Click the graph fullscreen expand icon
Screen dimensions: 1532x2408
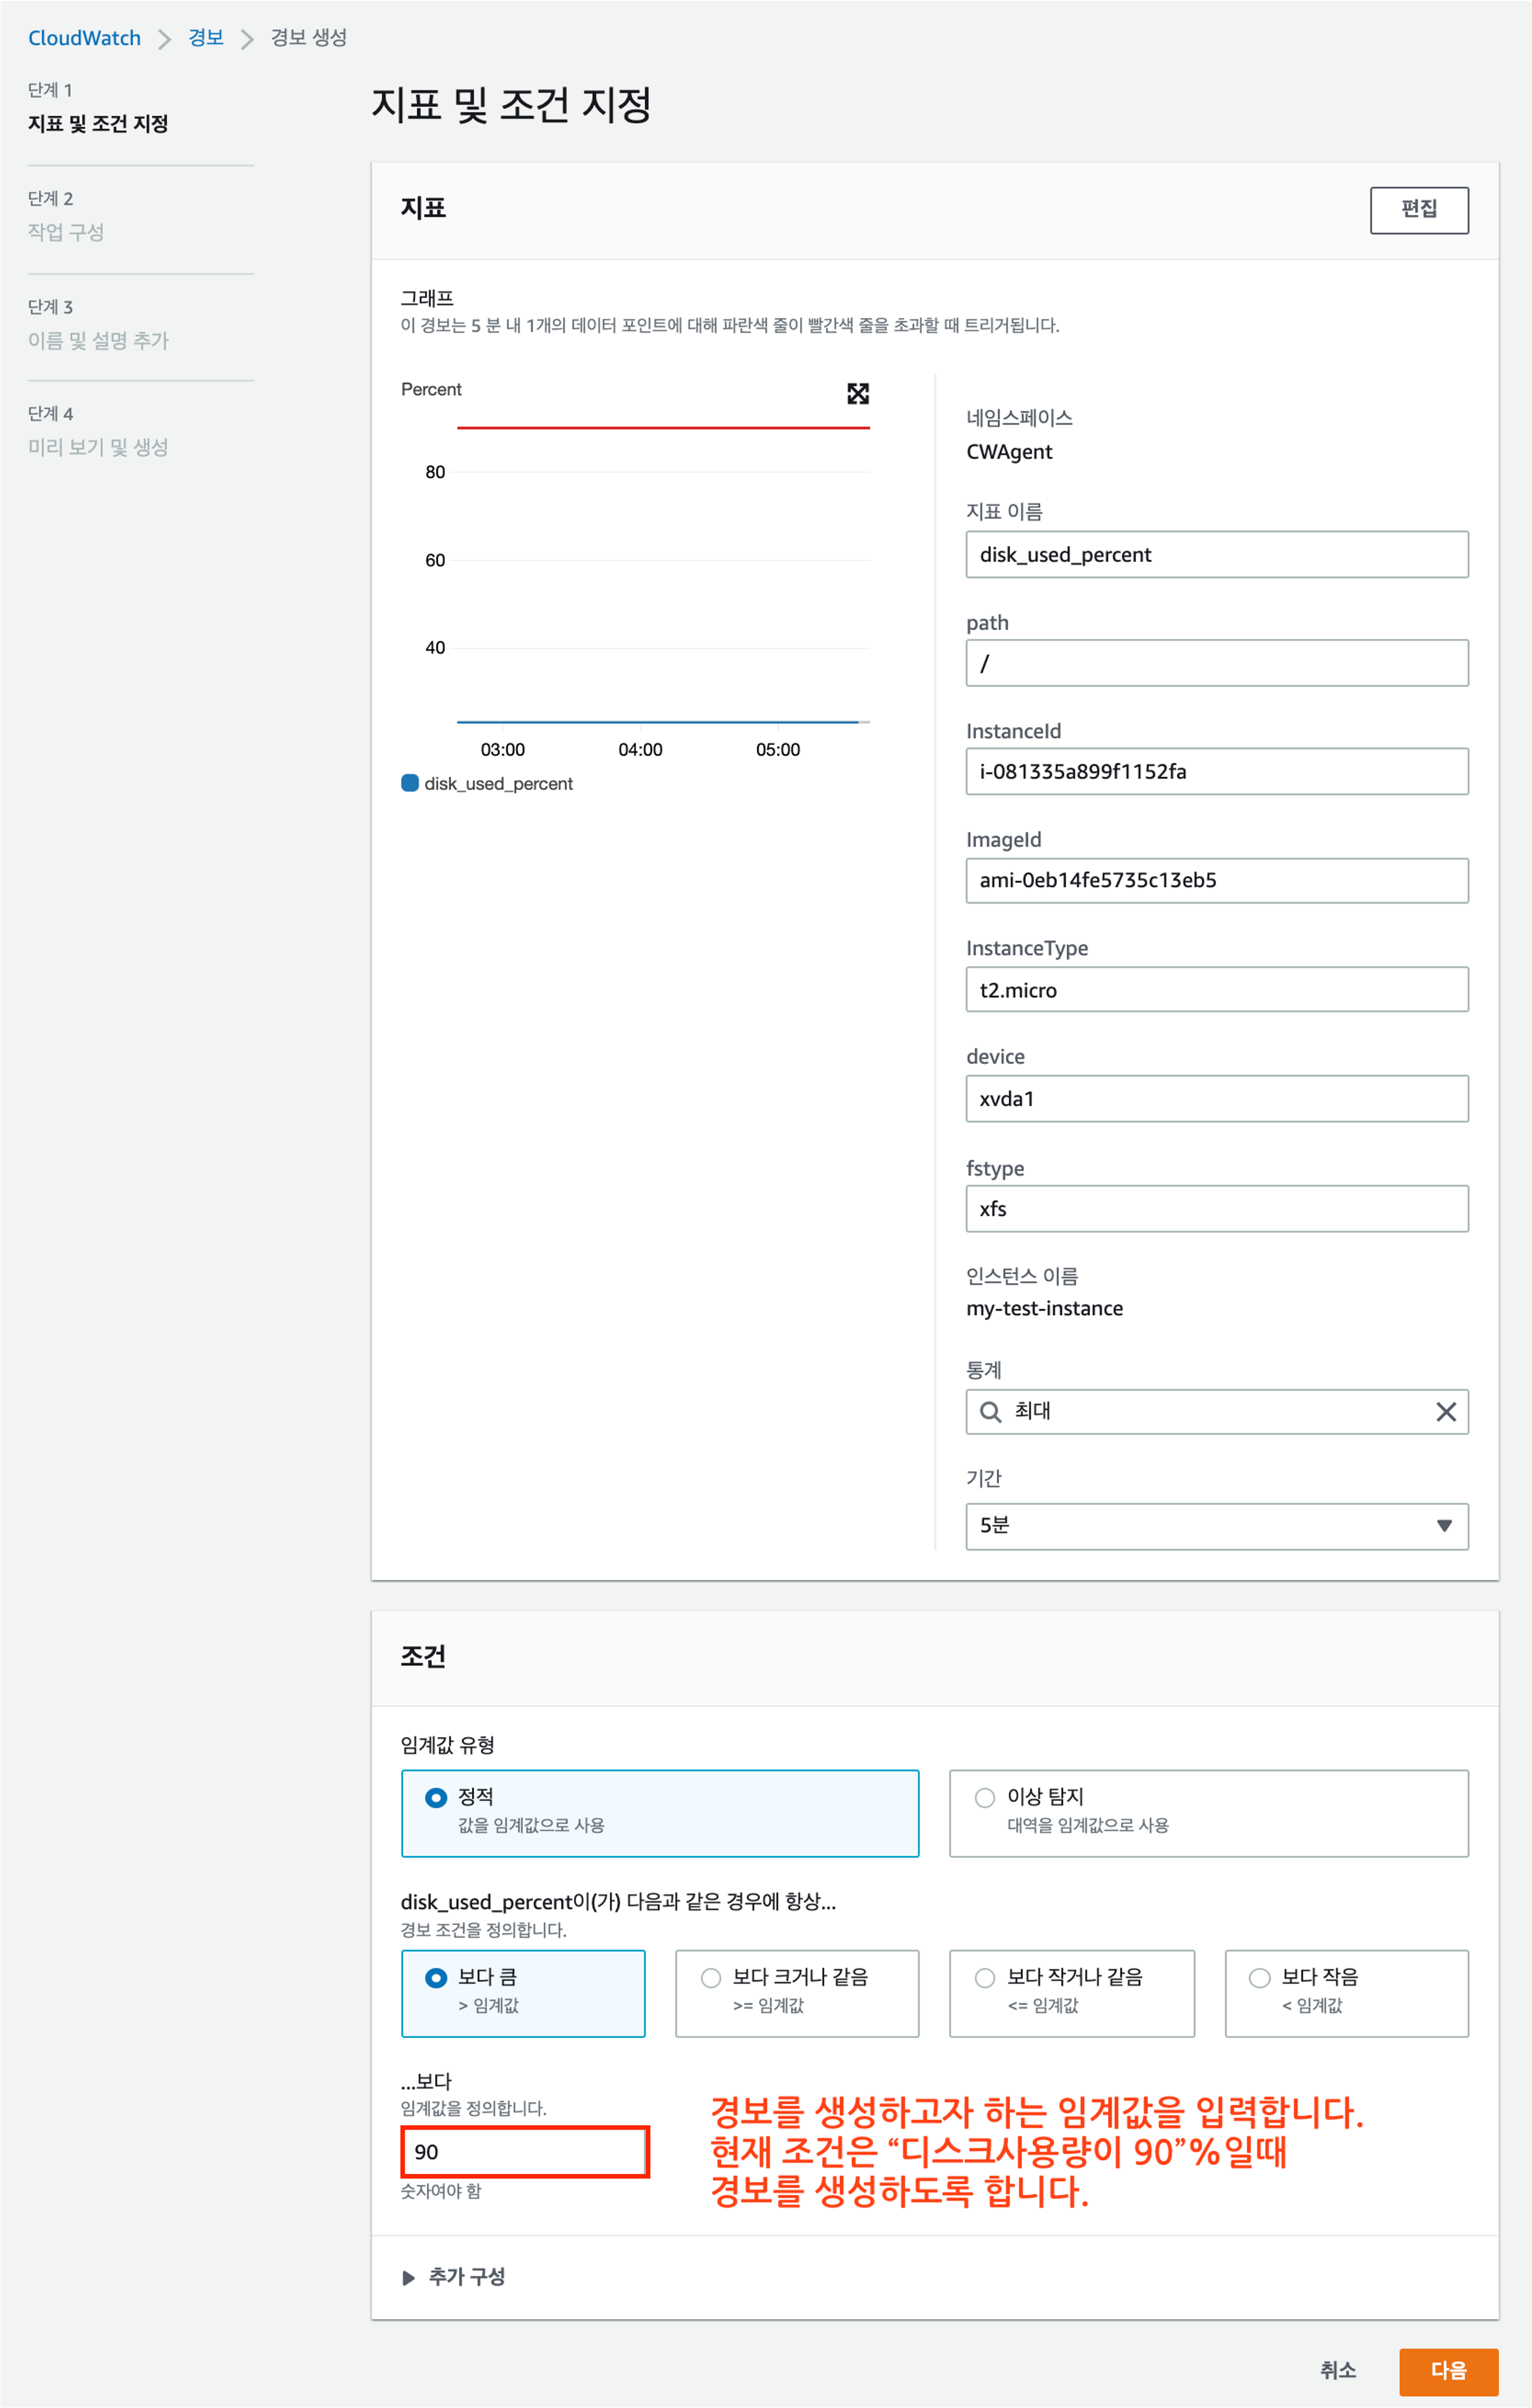(857, 394)
